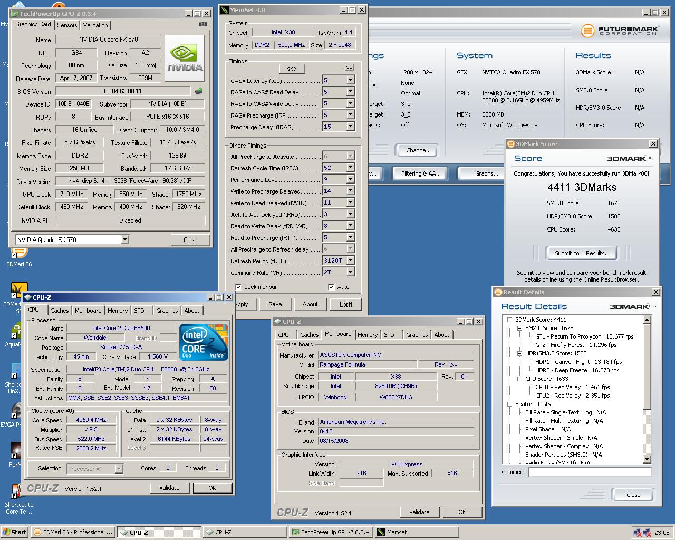Toggle the Lock mchbar checkbox
The image size is (675, 540).
[239, 287]
